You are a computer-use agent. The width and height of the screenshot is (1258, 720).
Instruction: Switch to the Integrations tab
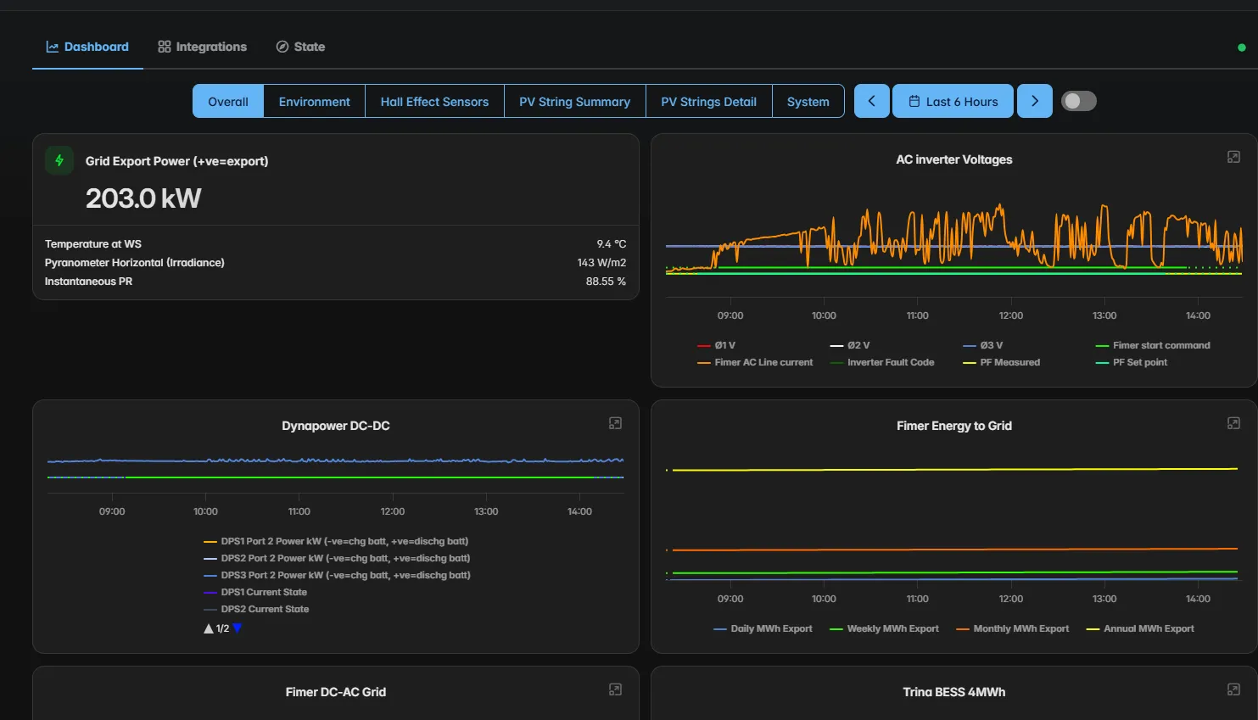202,47
